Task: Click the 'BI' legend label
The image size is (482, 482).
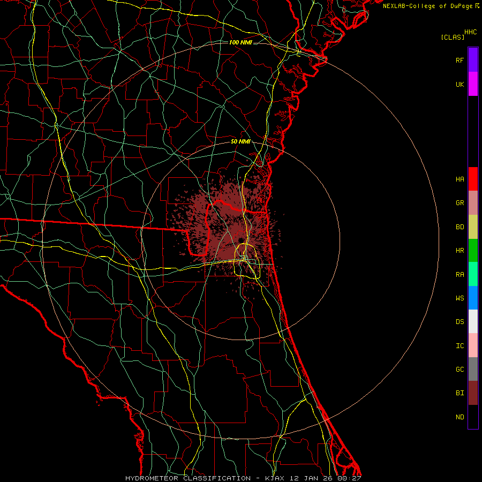Action: point(460,393)
